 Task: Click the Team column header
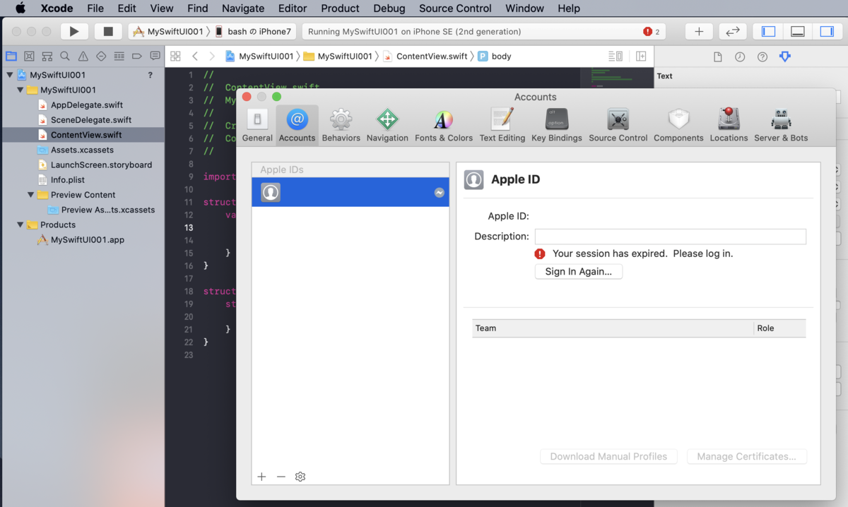tap(613, 328)
